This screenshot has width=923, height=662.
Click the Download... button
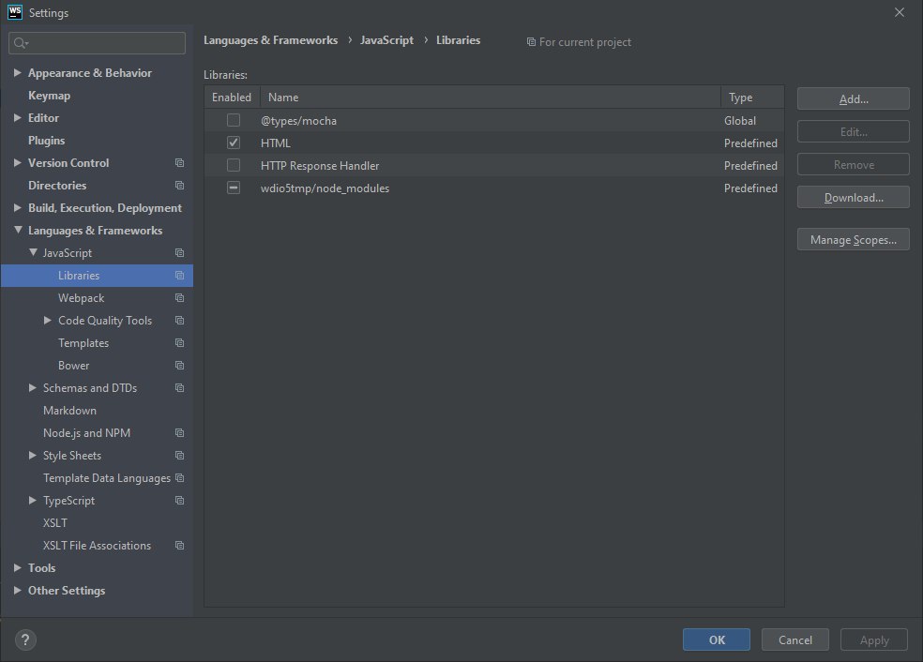[x=853, y=197]
